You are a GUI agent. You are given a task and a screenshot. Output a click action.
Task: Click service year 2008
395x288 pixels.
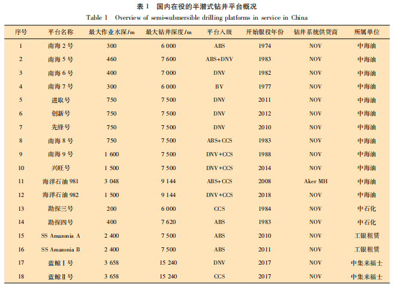coord(265,181)
